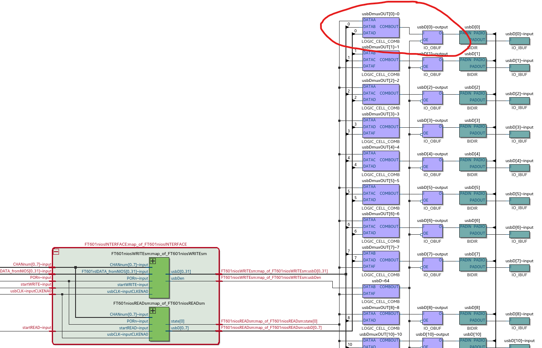Select the usbDmuxOUT[0]~0 LOGIC_CELL_COMB block
The image size is (542, 348).
[x=380, y=26]
